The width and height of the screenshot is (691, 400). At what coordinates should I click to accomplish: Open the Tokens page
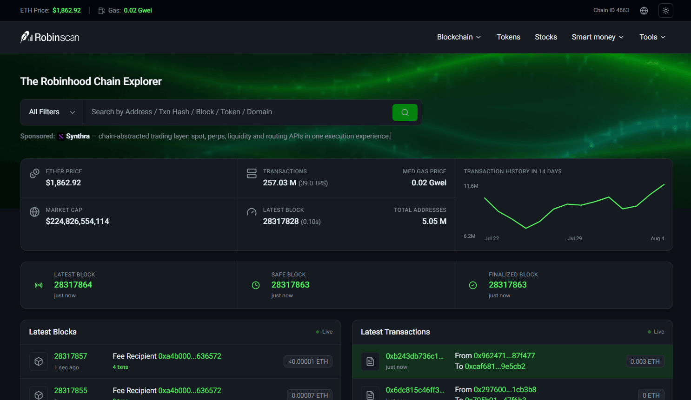tap(508, 37)
